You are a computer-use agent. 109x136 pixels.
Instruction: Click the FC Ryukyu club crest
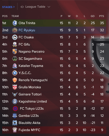tap(15, 30)
